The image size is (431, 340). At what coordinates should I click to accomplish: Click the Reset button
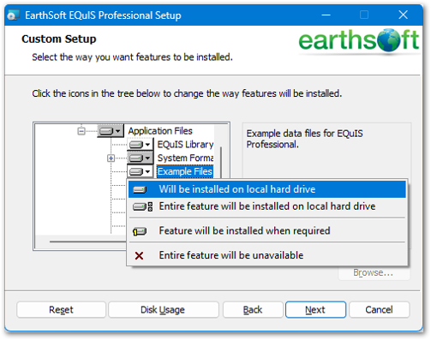click(x=61, y=310)
